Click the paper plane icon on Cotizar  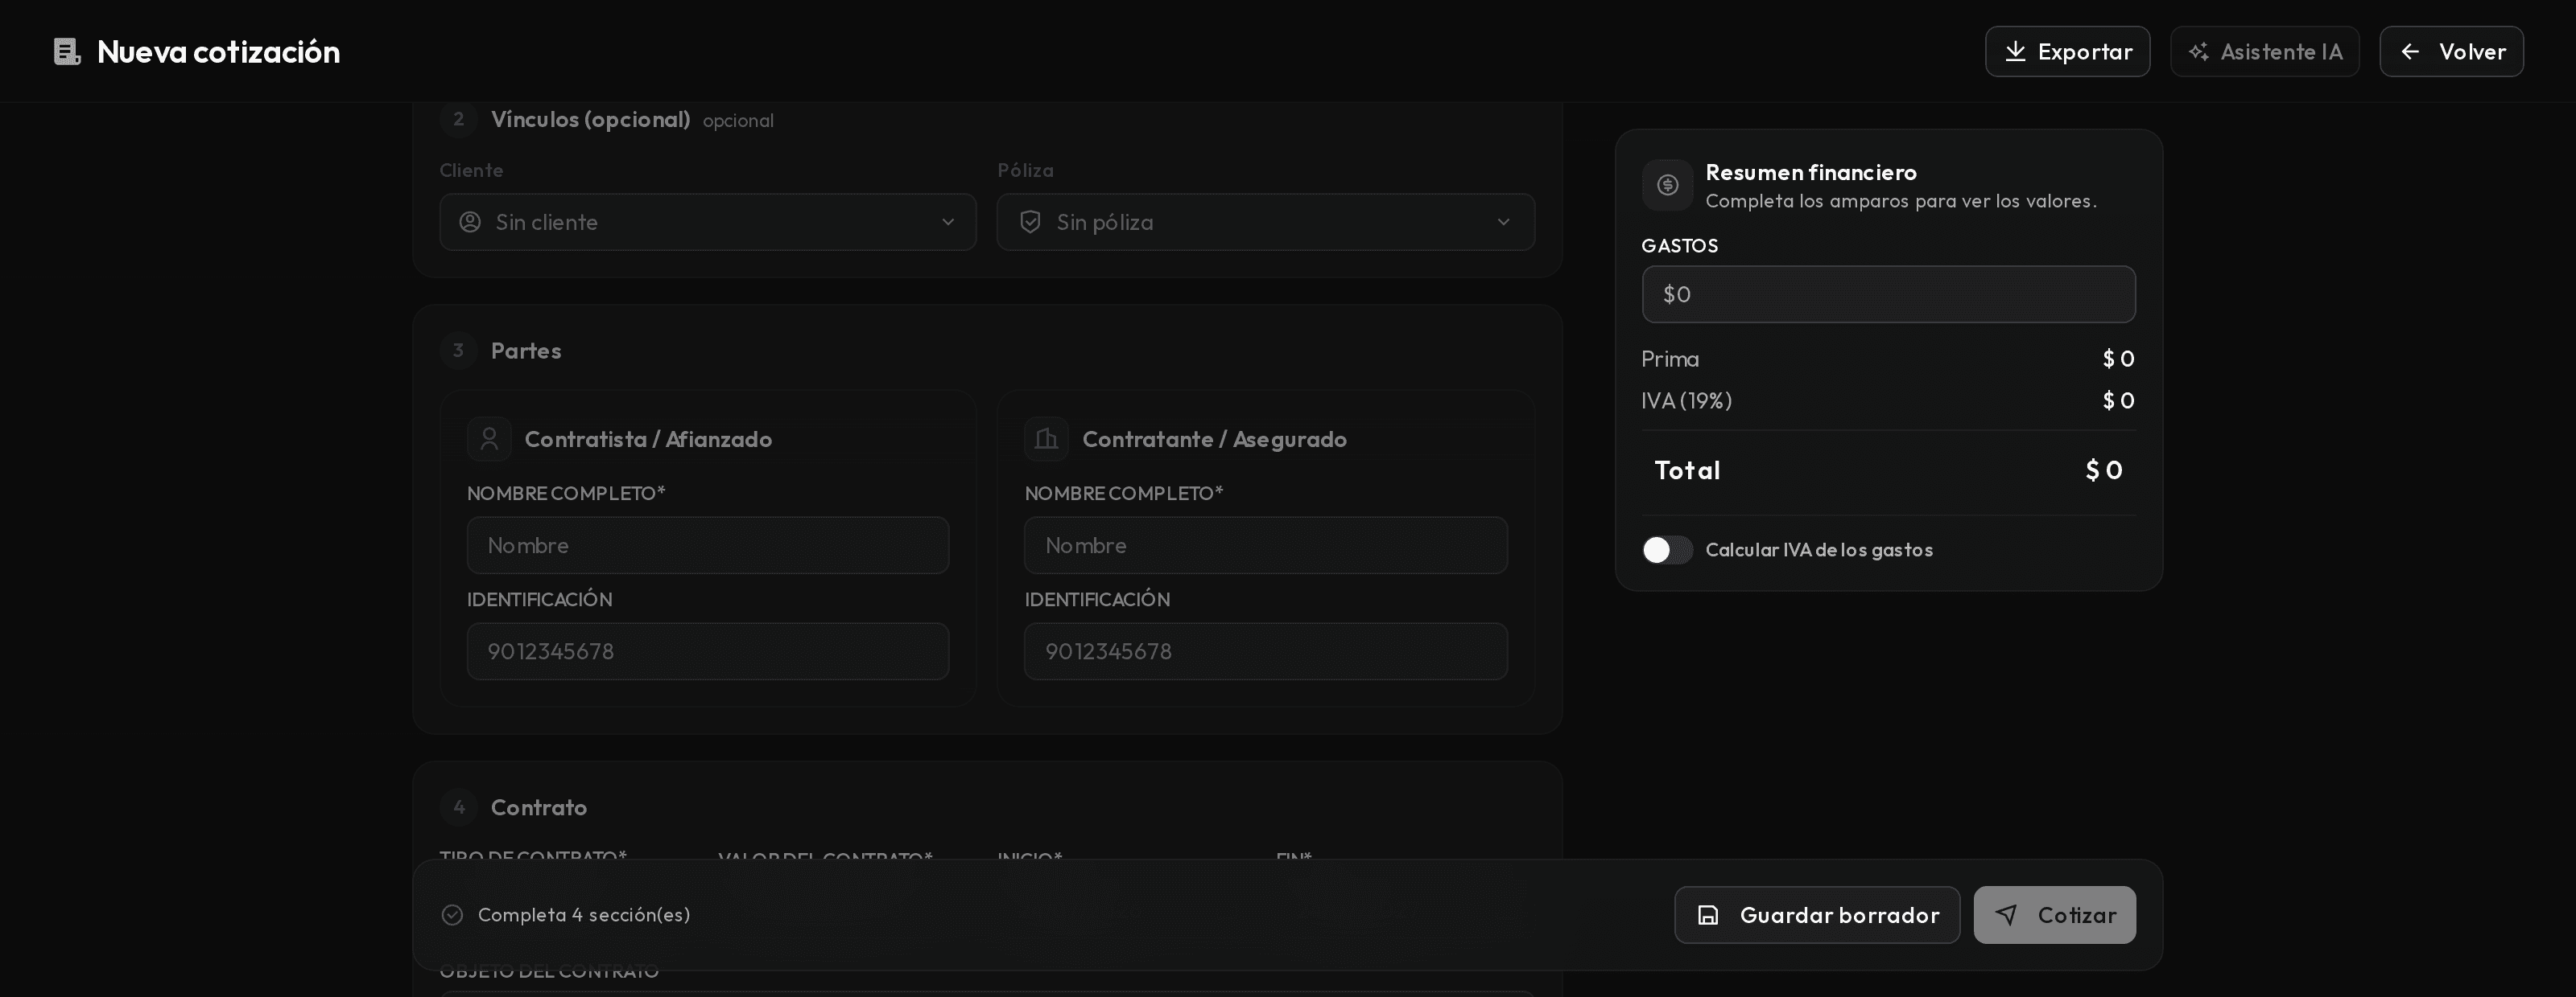[x=2006, y=915]
